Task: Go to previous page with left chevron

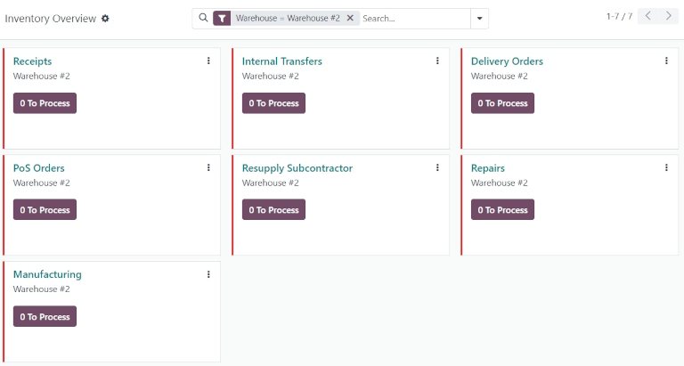Action: [648, 16]
